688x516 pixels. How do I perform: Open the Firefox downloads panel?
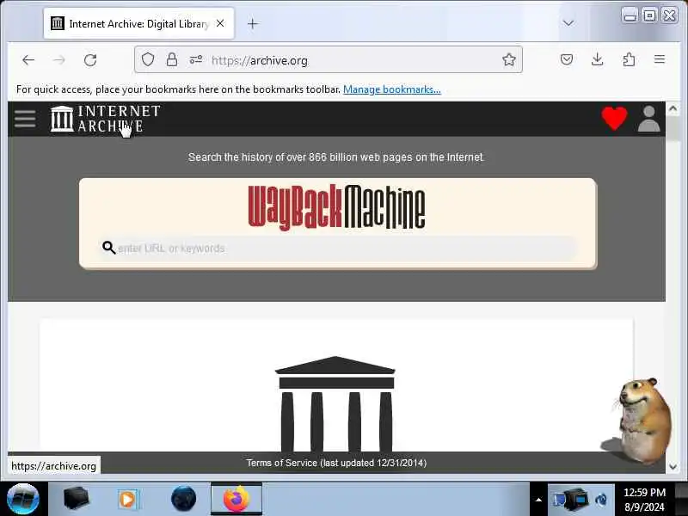coord(597,59)
